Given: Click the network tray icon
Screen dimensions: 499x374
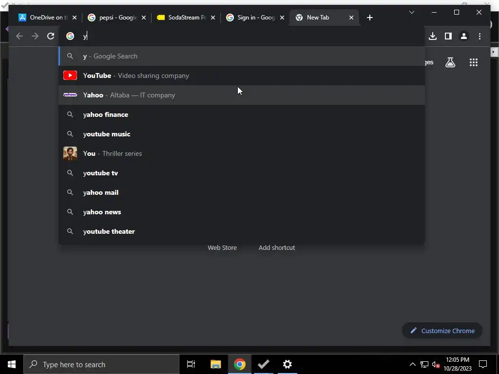Looking at the screenshot, I should pyautogui.click(x=424, y=364).
